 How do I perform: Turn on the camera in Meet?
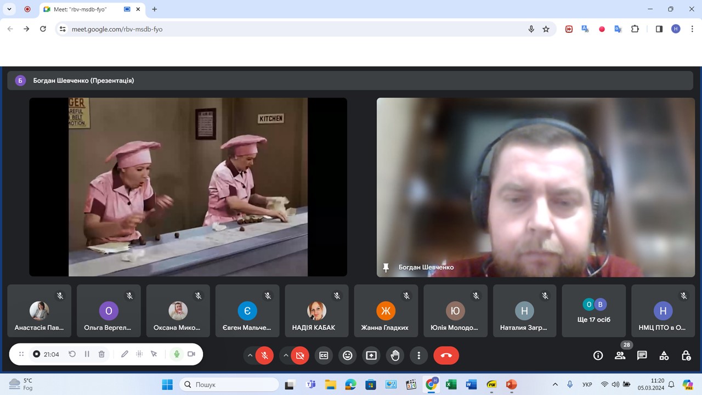(x=299, y=356)
